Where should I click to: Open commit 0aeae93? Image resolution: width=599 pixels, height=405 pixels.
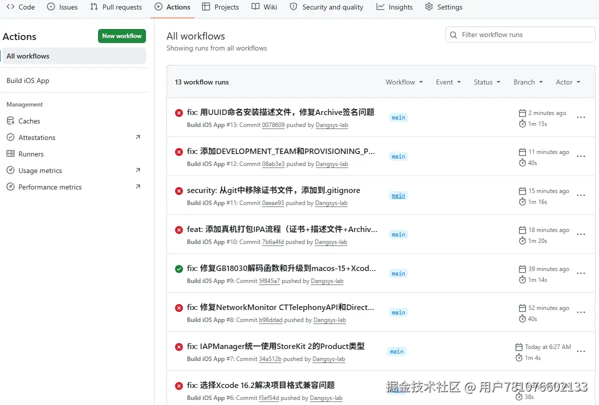click(x=273, y=203)
